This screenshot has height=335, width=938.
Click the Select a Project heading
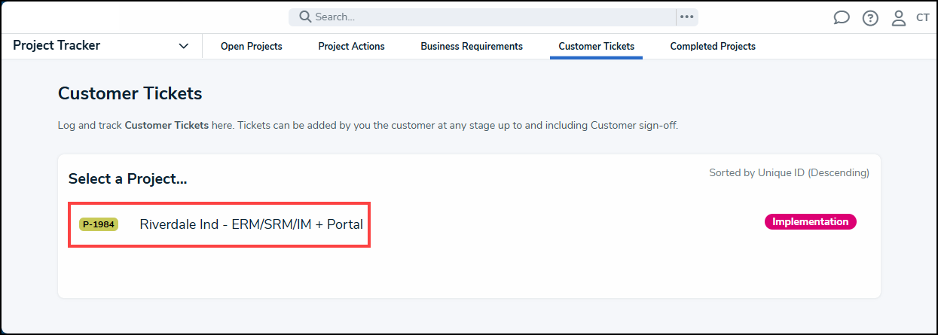tap(127, 179)
